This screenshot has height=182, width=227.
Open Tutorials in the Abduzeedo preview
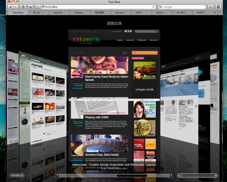click(120, 40)
